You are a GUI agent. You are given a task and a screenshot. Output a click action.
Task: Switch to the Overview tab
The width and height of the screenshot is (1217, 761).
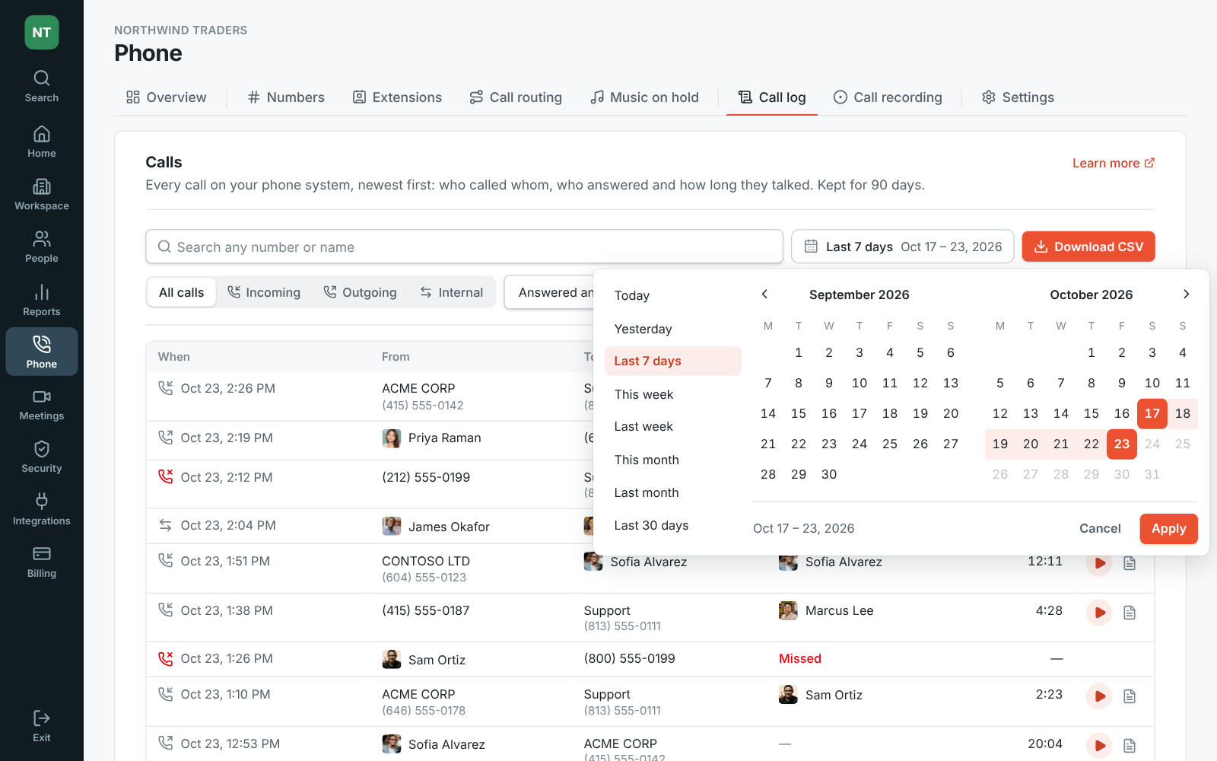[x=166, y=97]
